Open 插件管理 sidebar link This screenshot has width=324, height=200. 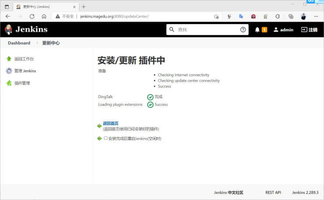click(x=22, y=83)
